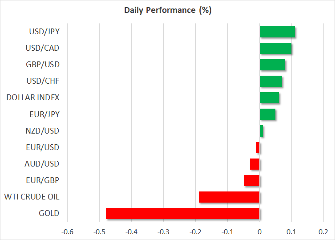The height and width of the screenshot is (240, 335).
Task: Click the green GBP/USD bar
Action: 272,65
